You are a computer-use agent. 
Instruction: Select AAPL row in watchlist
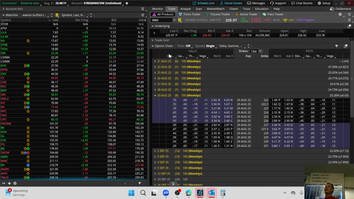74,173
